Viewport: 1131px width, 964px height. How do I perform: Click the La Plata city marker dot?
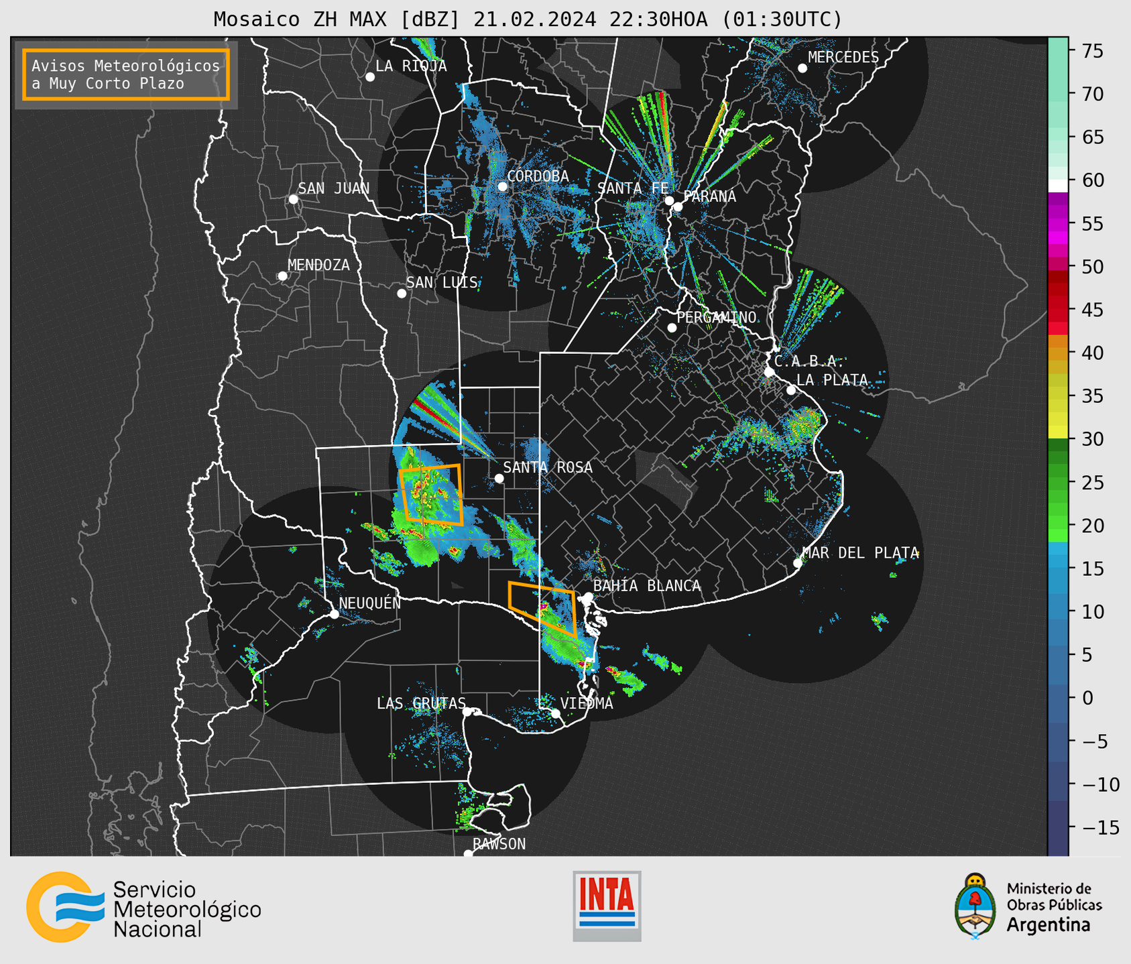coord(791,390)
